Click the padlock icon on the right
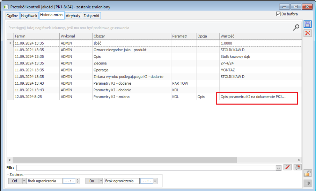 tap(308, 173)
